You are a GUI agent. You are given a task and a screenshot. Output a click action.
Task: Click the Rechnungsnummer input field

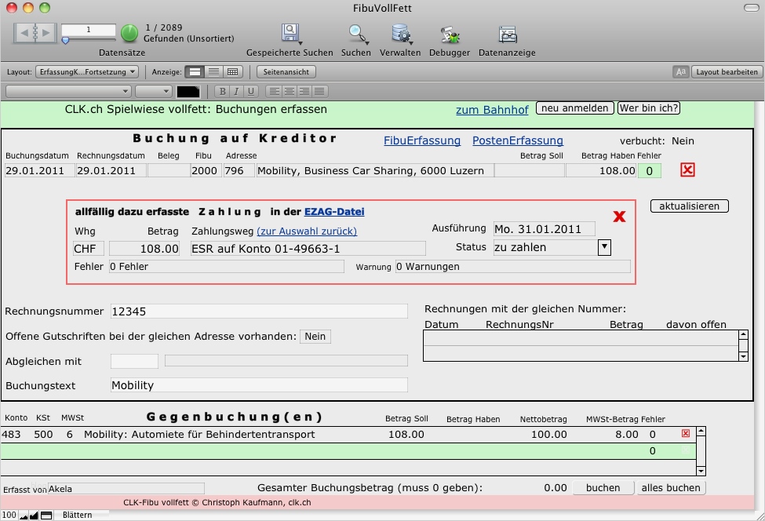coord(259,312)
